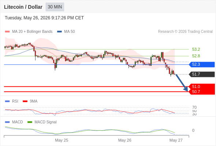The height and width of the screenshot is (146, 216).
Task: Select the 52.3 blue pivot price tag
Action: coord(202,64)
